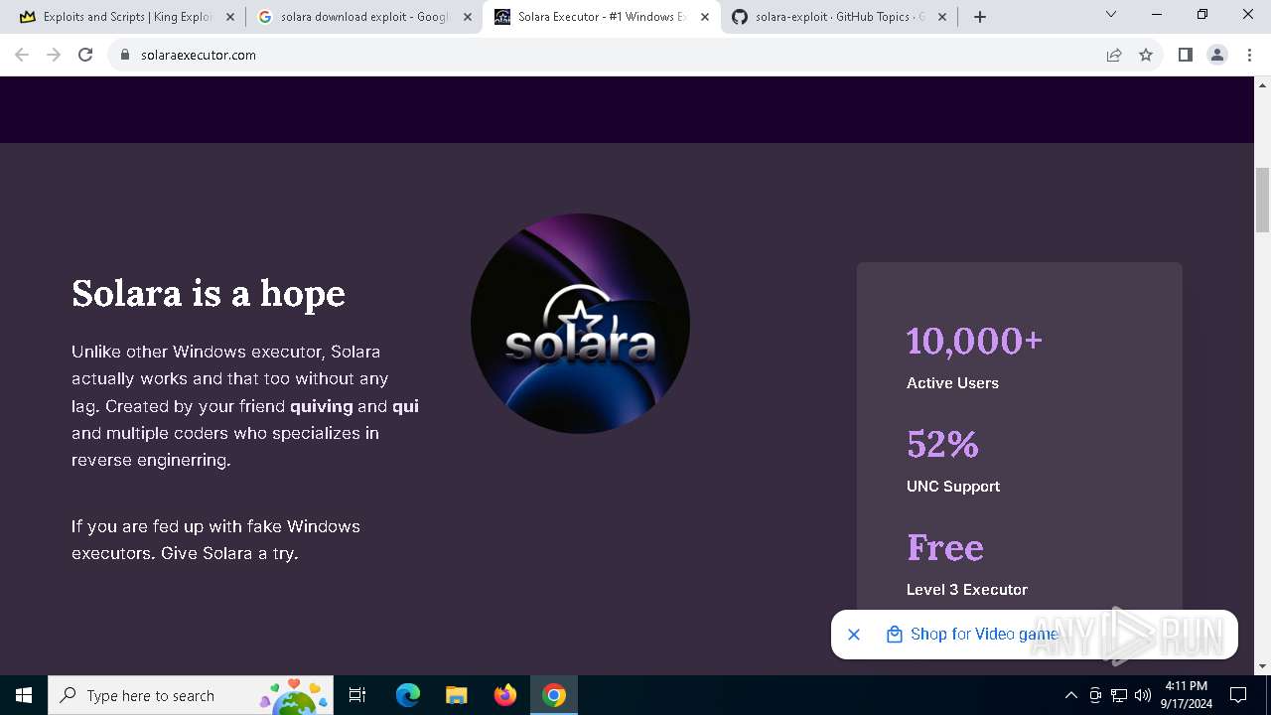The height and width of the screenshot is (715, 1271).
Task: Click the Chrome taskbar icon
Action: pos(554,695)
